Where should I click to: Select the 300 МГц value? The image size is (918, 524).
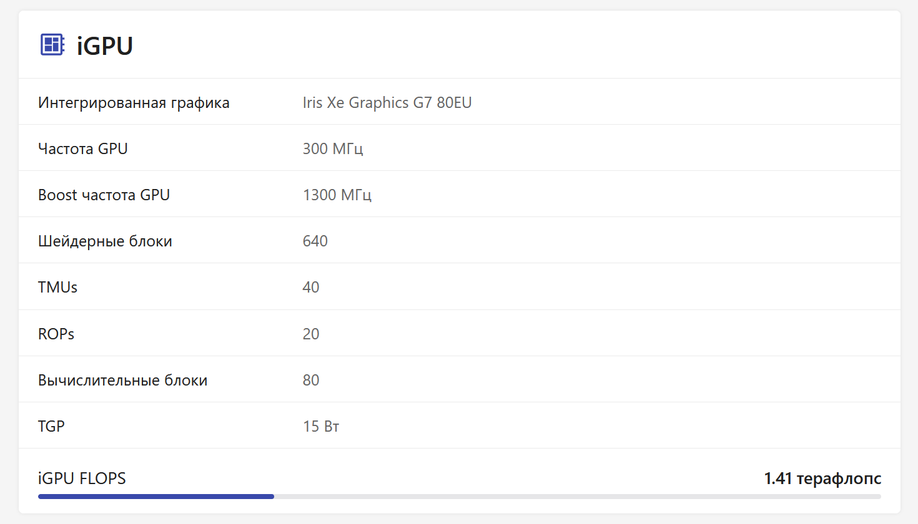pos(333,149)
